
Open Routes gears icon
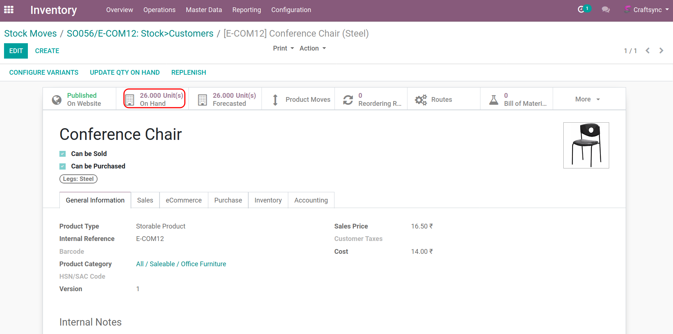421,100
